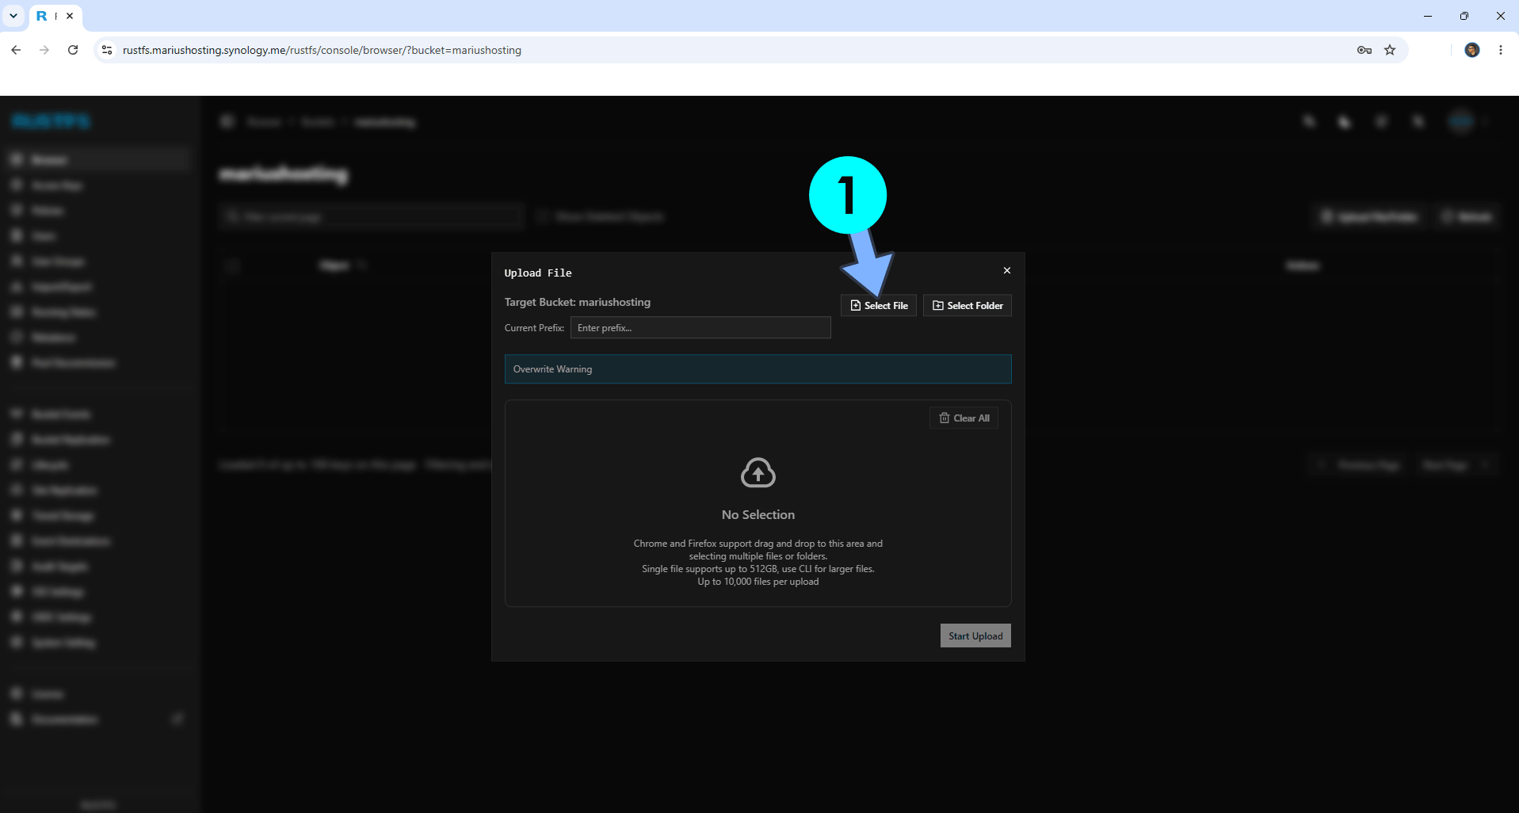This screenshot has height=813, width=1519.
Task: Close the Upload File dialog
Action: 1007,270
